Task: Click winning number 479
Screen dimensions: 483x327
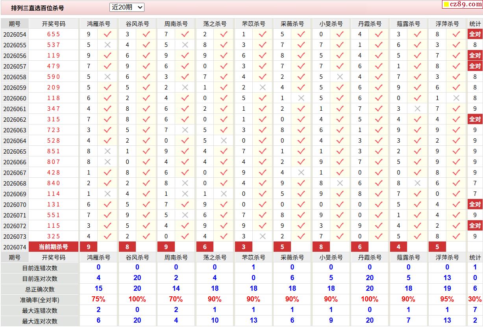Action: point(54,66)
